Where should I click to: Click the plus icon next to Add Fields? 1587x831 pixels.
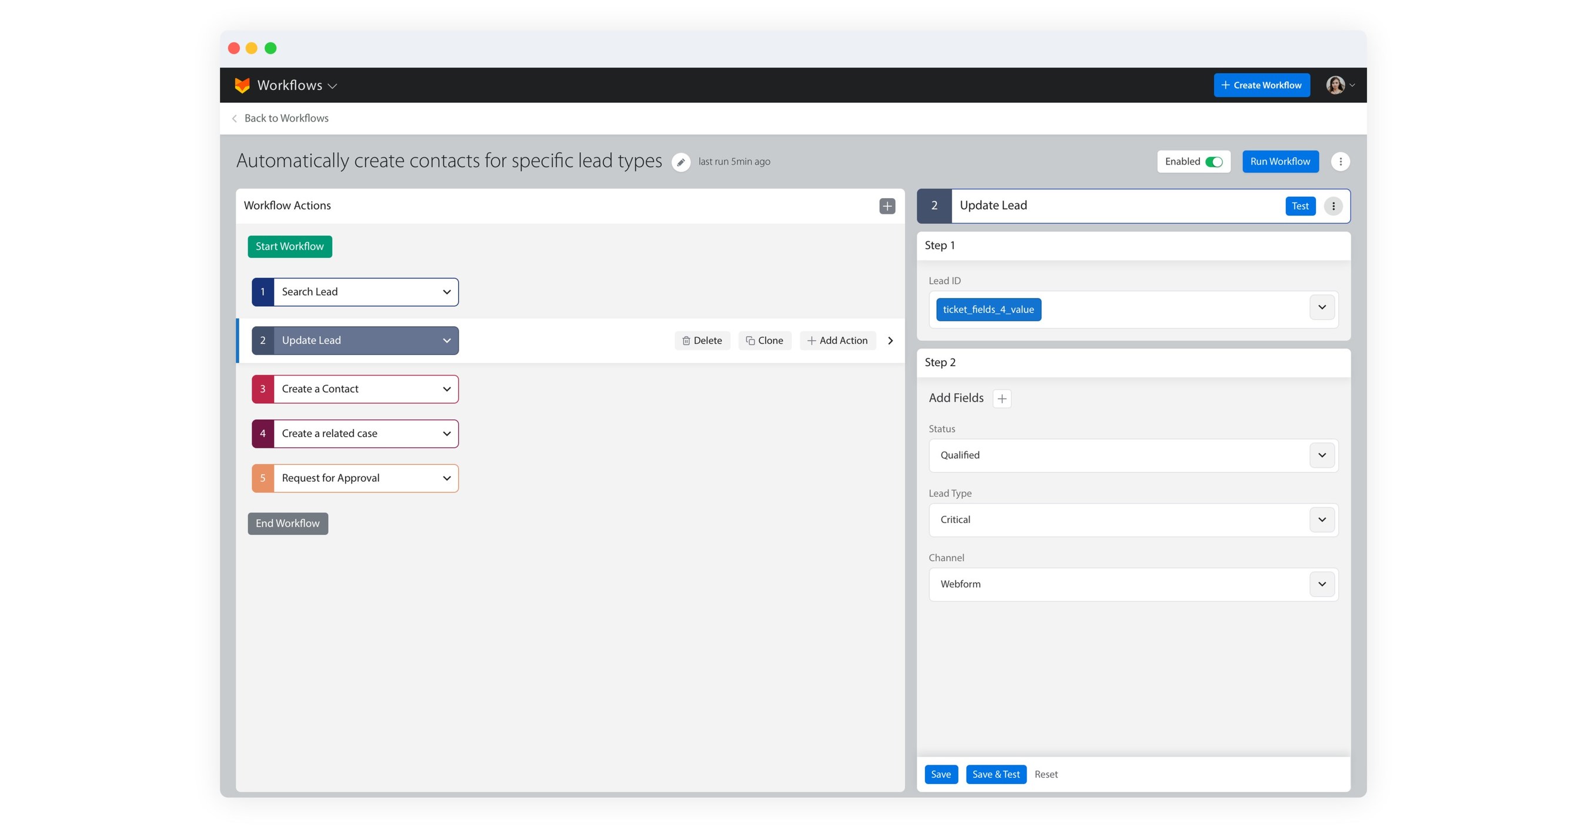1002,398
